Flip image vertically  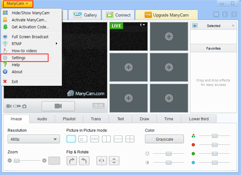(x=114, y=161)
